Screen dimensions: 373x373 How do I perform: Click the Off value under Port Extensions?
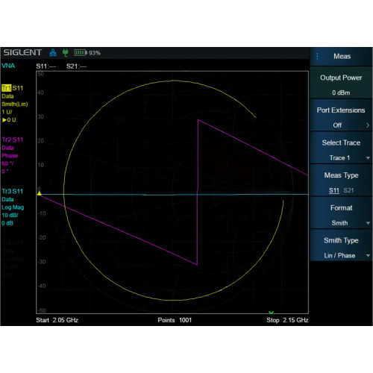click(337, 125)
